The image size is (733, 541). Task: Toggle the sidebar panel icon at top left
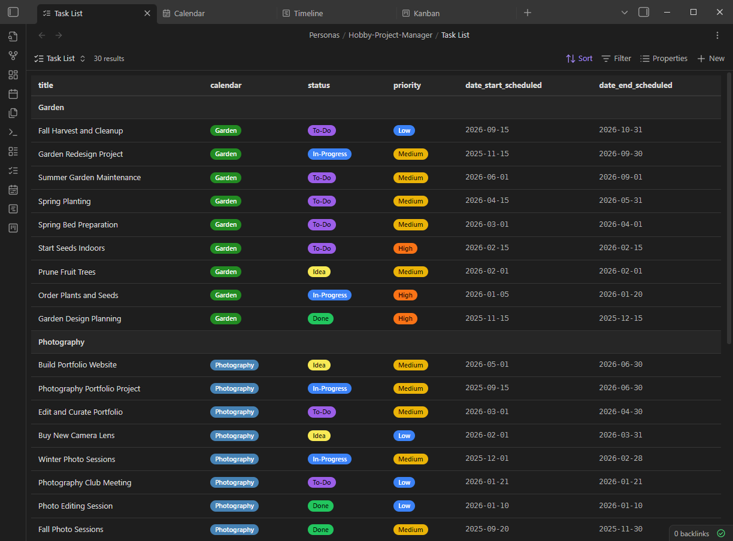[x=13, y=12]
